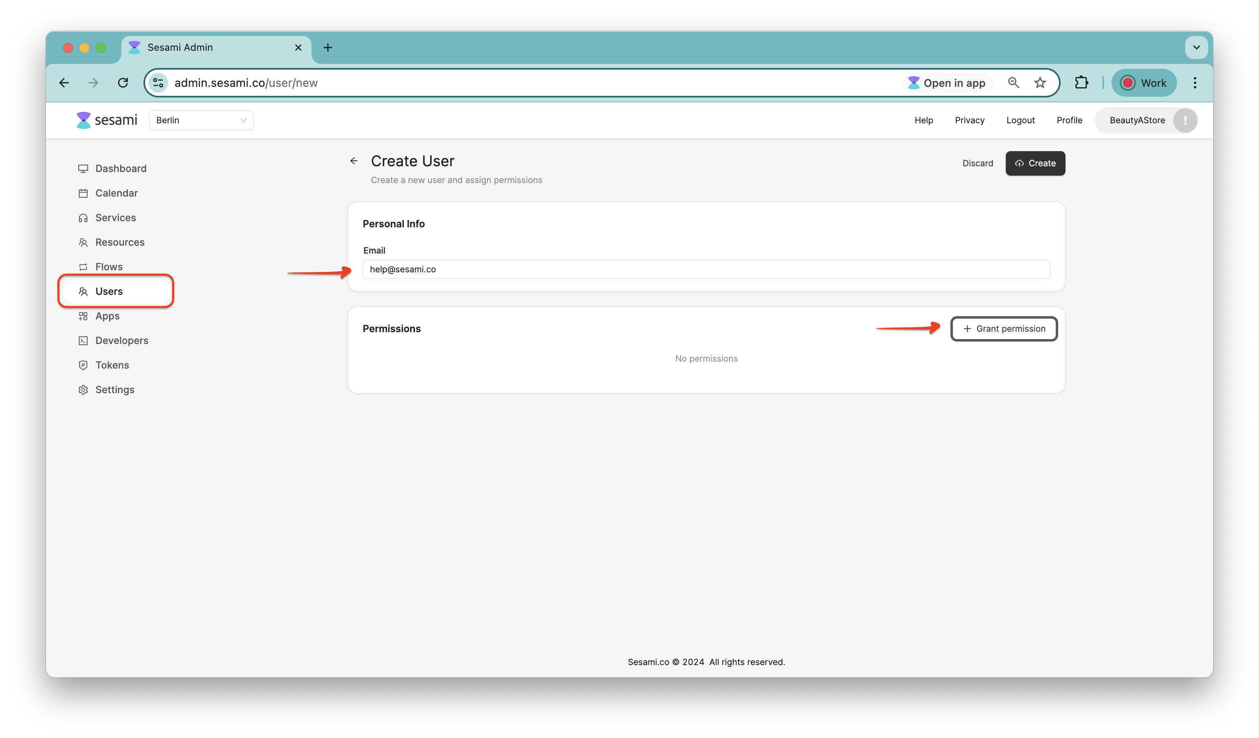Click the Settings gear icon

pos(83,389)
